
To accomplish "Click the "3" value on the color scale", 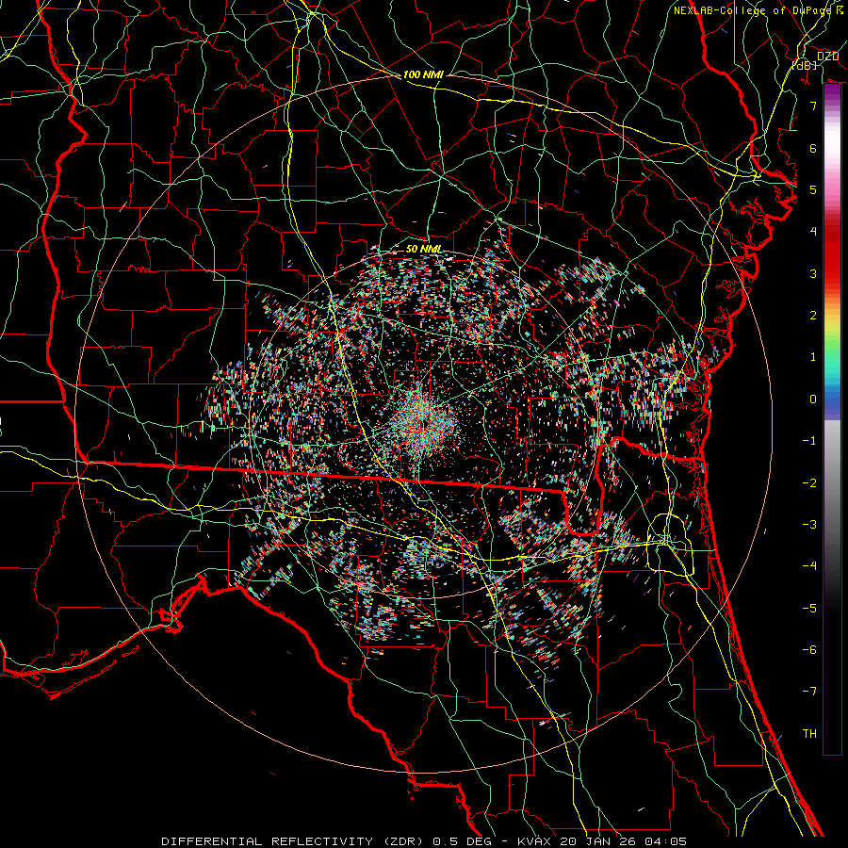I will point(813,273).
